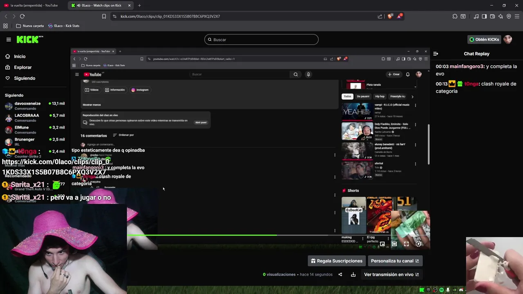Open the Brave VPN shield icon
523x294 pixels.
tap(509, 16)
